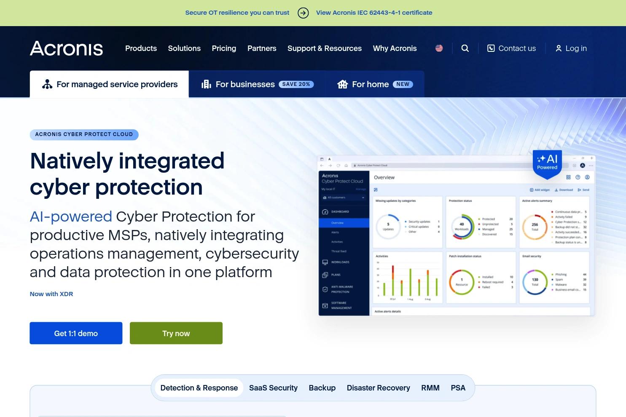The width and height of the screenshot is (626, 417).
Task: Click the For businesses building icon
Action: click(206, 84)
